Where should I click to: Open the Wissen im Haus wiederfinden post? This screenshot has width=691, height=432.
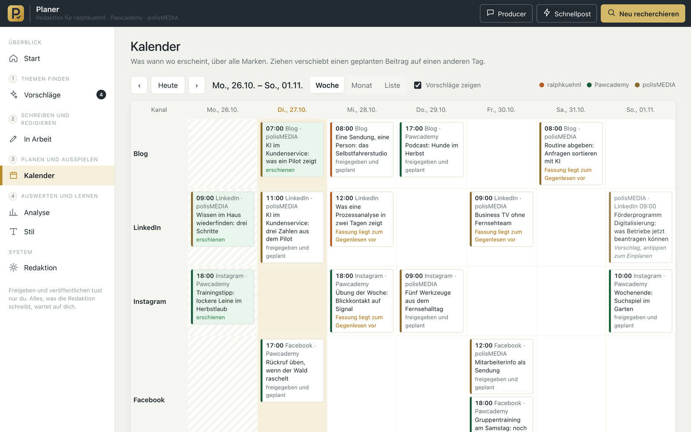point(222,219)
